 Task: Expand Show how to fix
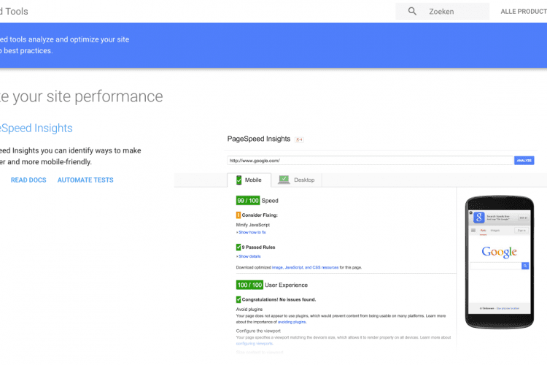click(x=252, y=232)
